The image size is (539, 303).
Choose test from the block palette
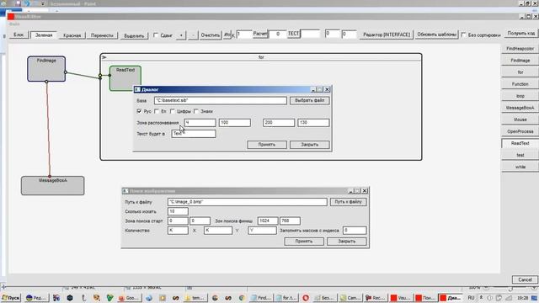[520, 155]
